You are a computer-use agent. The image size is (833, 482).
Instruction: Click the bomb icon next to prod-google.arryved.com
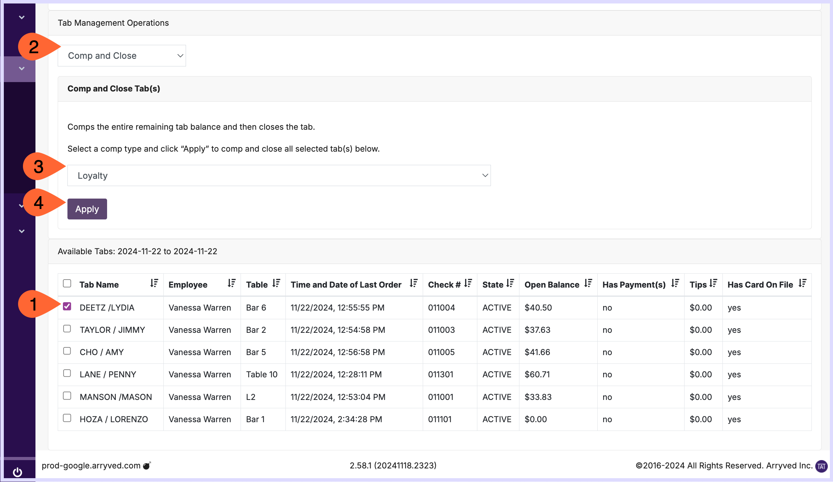(147, 465)
